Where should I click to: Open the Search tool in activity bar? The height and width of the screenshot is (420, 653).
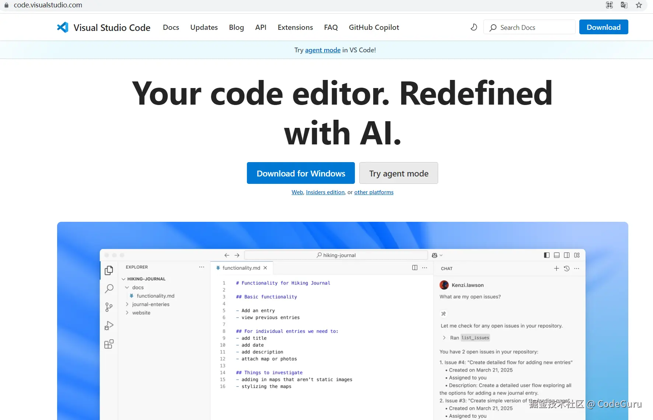point(109,288)
